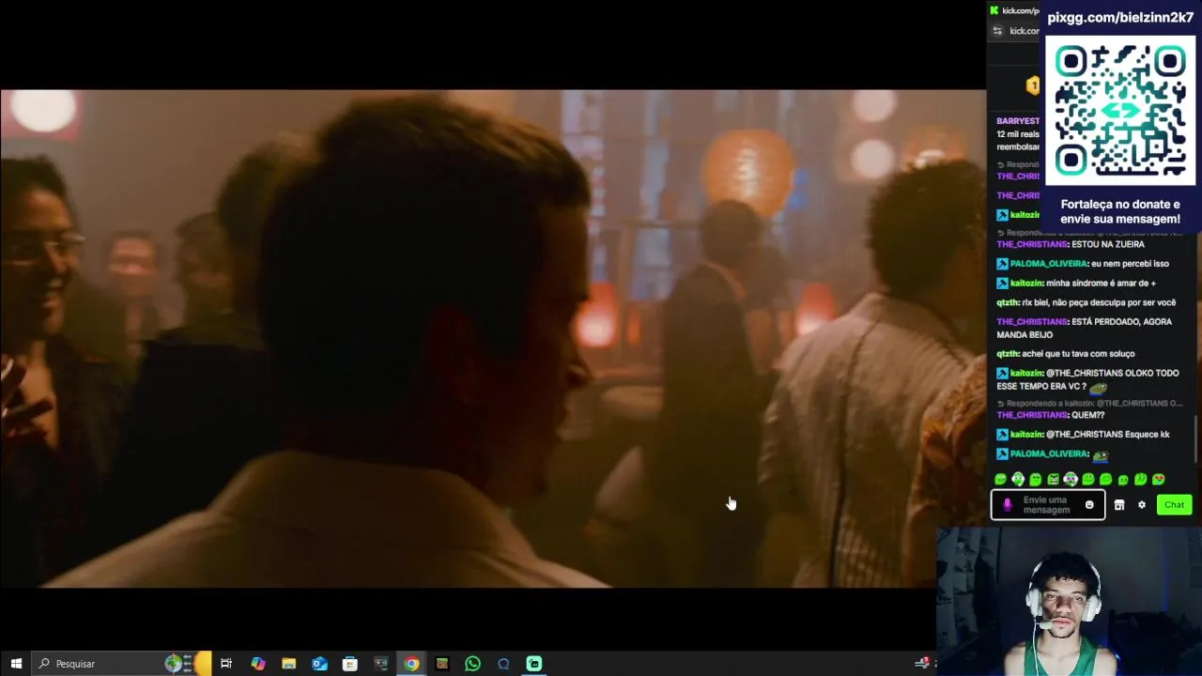Click the qtzth username on the 'rlx biel' message
Screen dimensions: 1202x676
tap(1008, 302)
